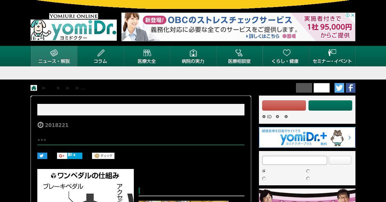Choose the currently selected search radio option
The width and height of the screenshot is (386, 202).
click(264, 171)
